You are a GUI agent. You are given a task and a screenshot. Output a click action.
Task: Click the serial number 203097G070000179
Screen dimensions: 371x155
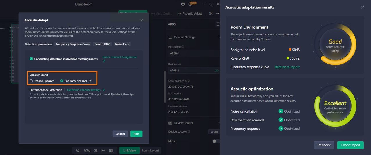pyautogui.click(x=181, y=86)
